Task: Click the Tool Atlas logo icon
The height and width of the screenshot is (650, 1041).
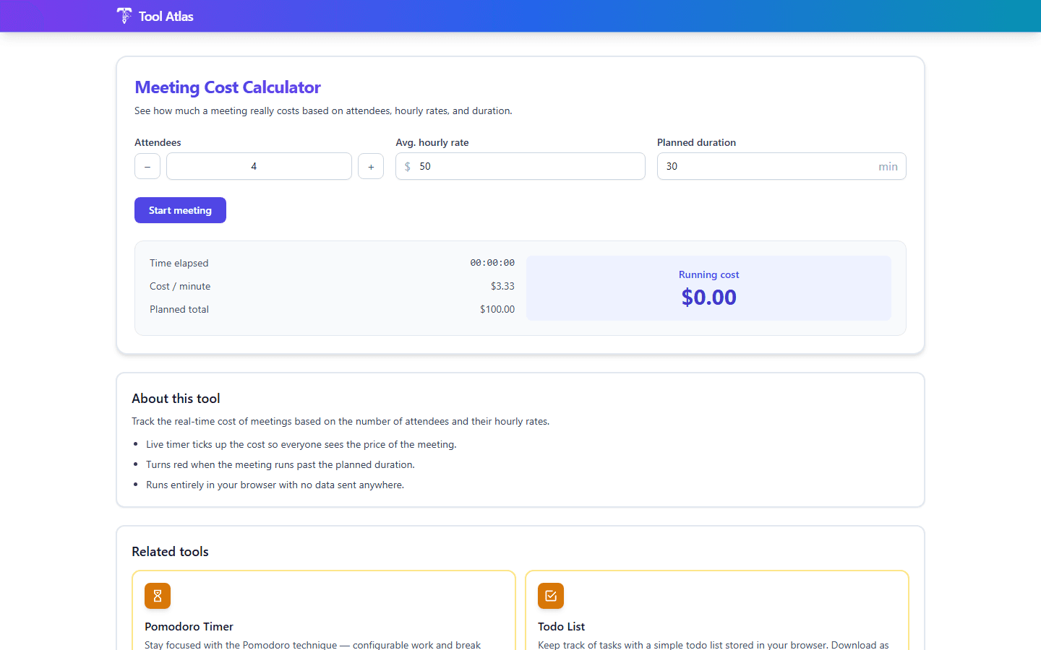Action: [x=123, y=15]
